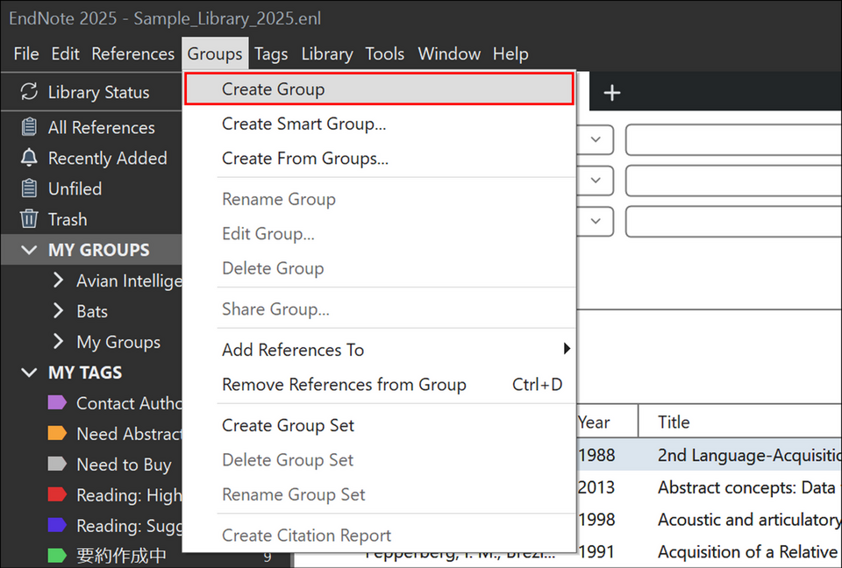Expand the Avian Intelligence group set
Viewport: 842px width, 568px height.
pyautogui.click(x=58, y=280)
